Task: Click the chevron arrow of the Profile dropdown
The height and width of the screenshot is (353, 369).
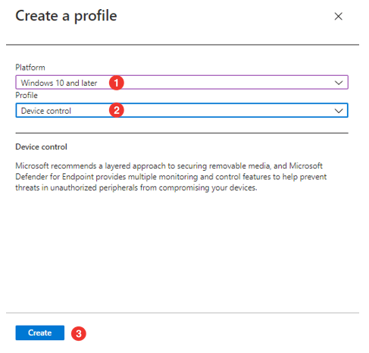Action: [339, 111]
